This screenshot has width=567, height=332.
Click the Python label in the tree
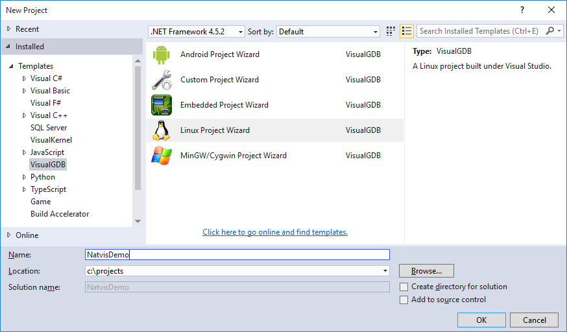43,177
